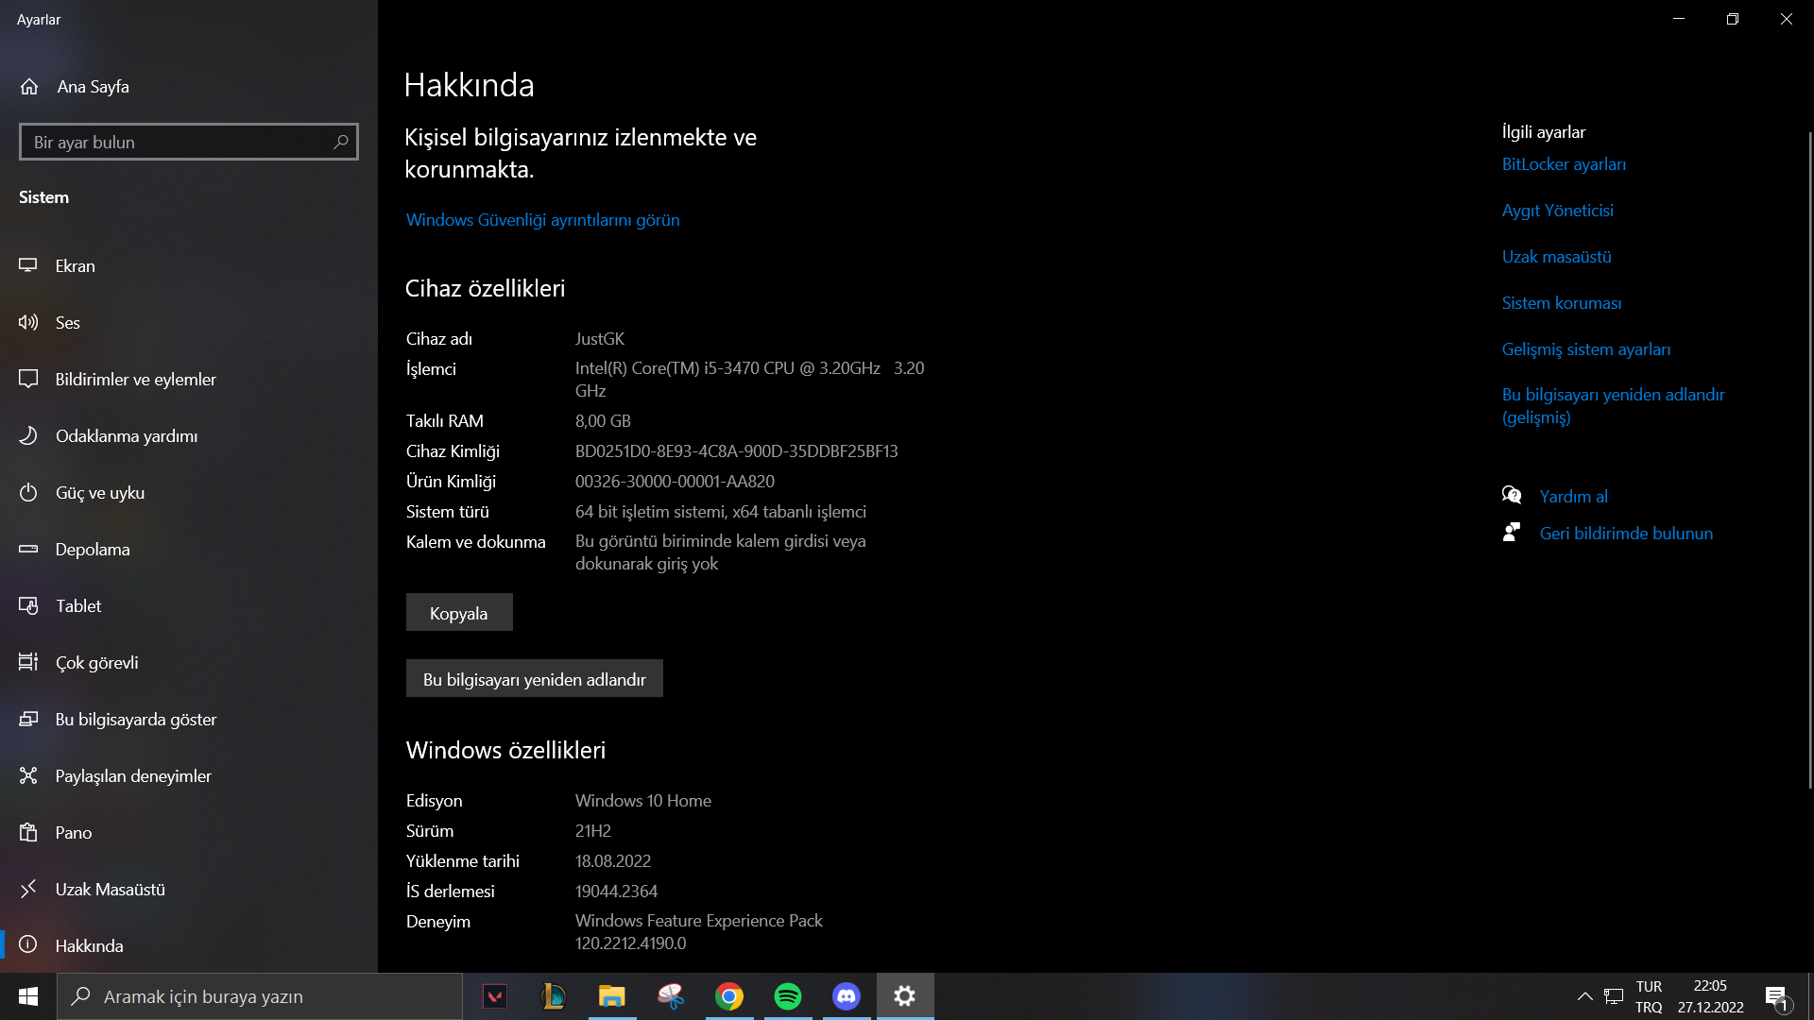Screen dimensions: 1814x1020
Task: Open Google Chrome from taskbar
Action: [x=728, y=996]
